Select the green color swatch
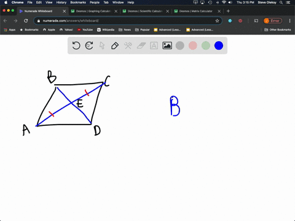295x221 pixels. coord(206,45)
